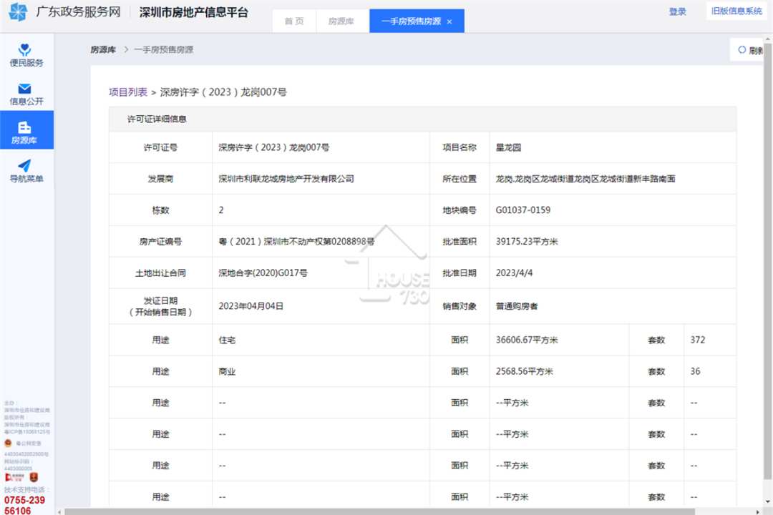Click the refresh icon at top right
The height and width of the screenshot is (515, 773).
(742, 50)
